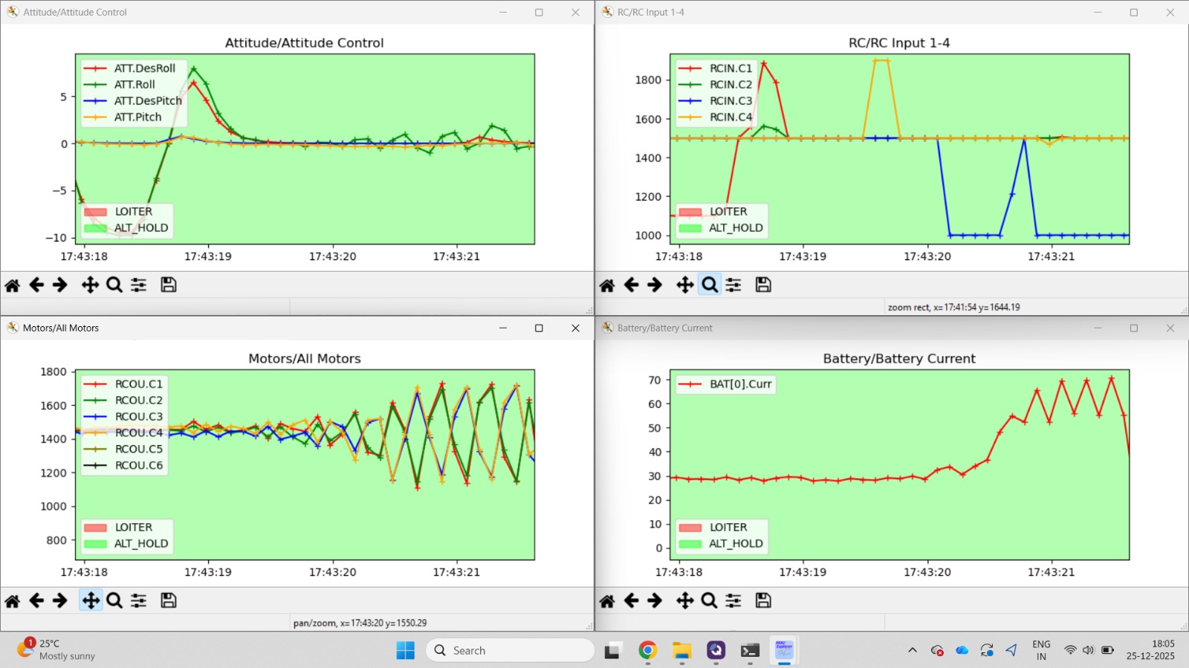The height and width of the screenshot is (668, 1189).
Task: Select Pan tool in Attitude Control window
Action: pyautogui.click(x=90, y=285)
